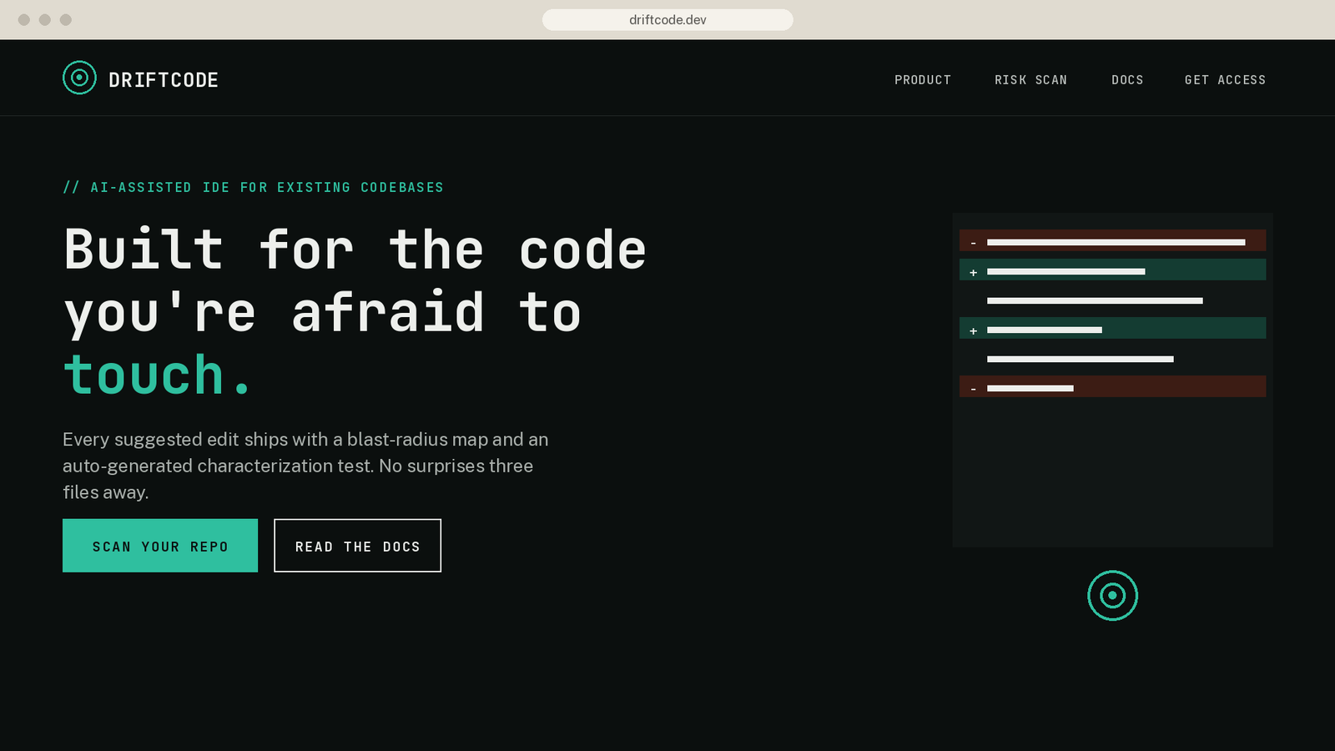Click the DRIFTCODE brand name text
The width and height of the screenshot is (1335, 751).
click(164, 80)
